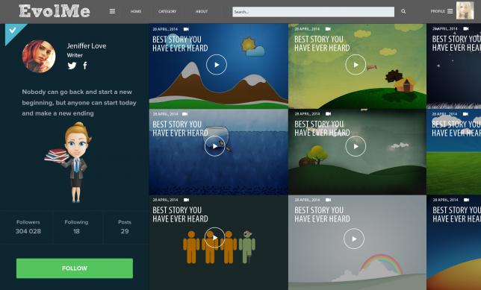The width and height of the screenshot is (481, 290).
Task: Open the hamburger menu beside the EvolMe logo
Action: coord(112,11)
